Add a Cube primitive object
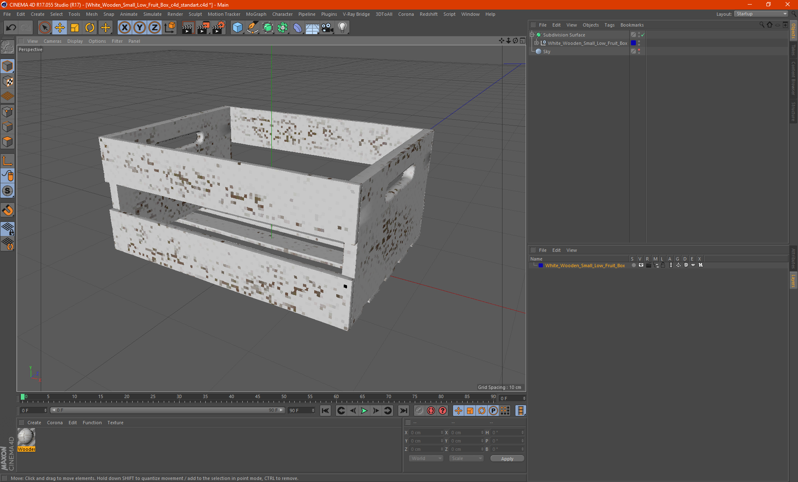The width and height of the screenshot is (798, 482). pos(237,28)
